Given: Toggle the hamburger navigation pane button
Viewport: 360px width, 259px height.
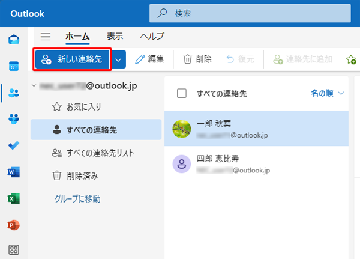Looking at the screenshot, I should 46,37.
